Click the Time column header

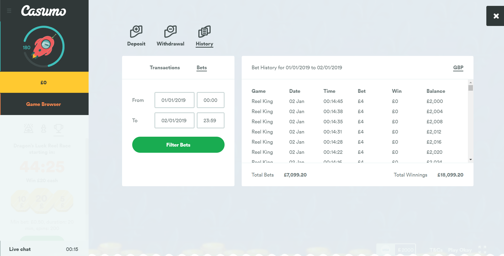click(x=329, y=91)
